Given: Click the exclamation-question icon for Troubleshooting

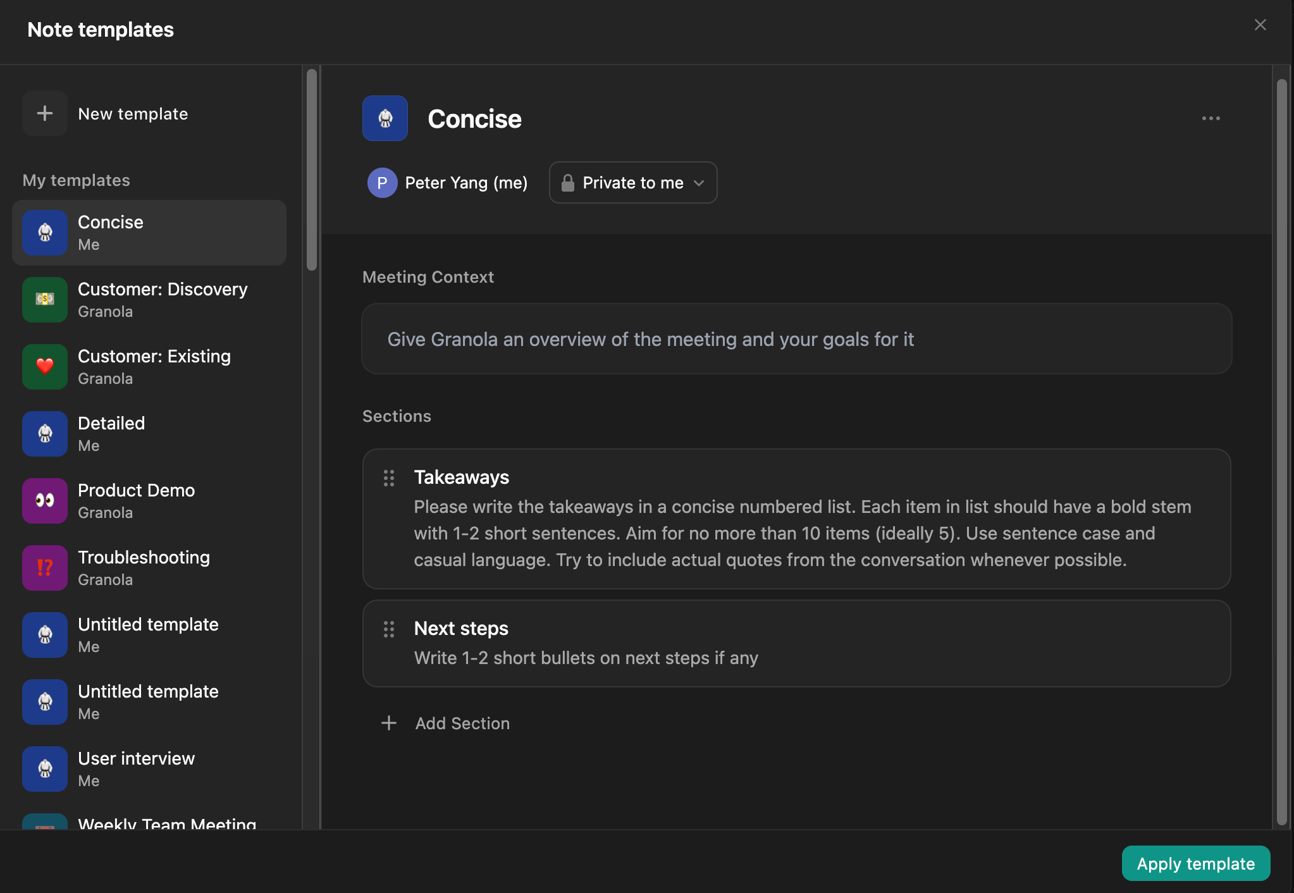Looking at the screenshot, I should point(45,568).
